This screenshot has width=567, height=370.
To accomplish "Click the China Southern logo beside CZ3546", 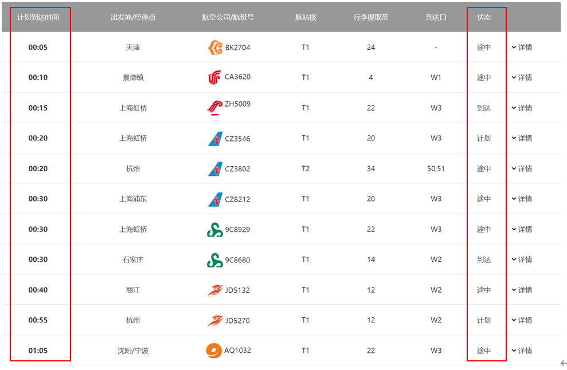I will [x=215, y=138].
